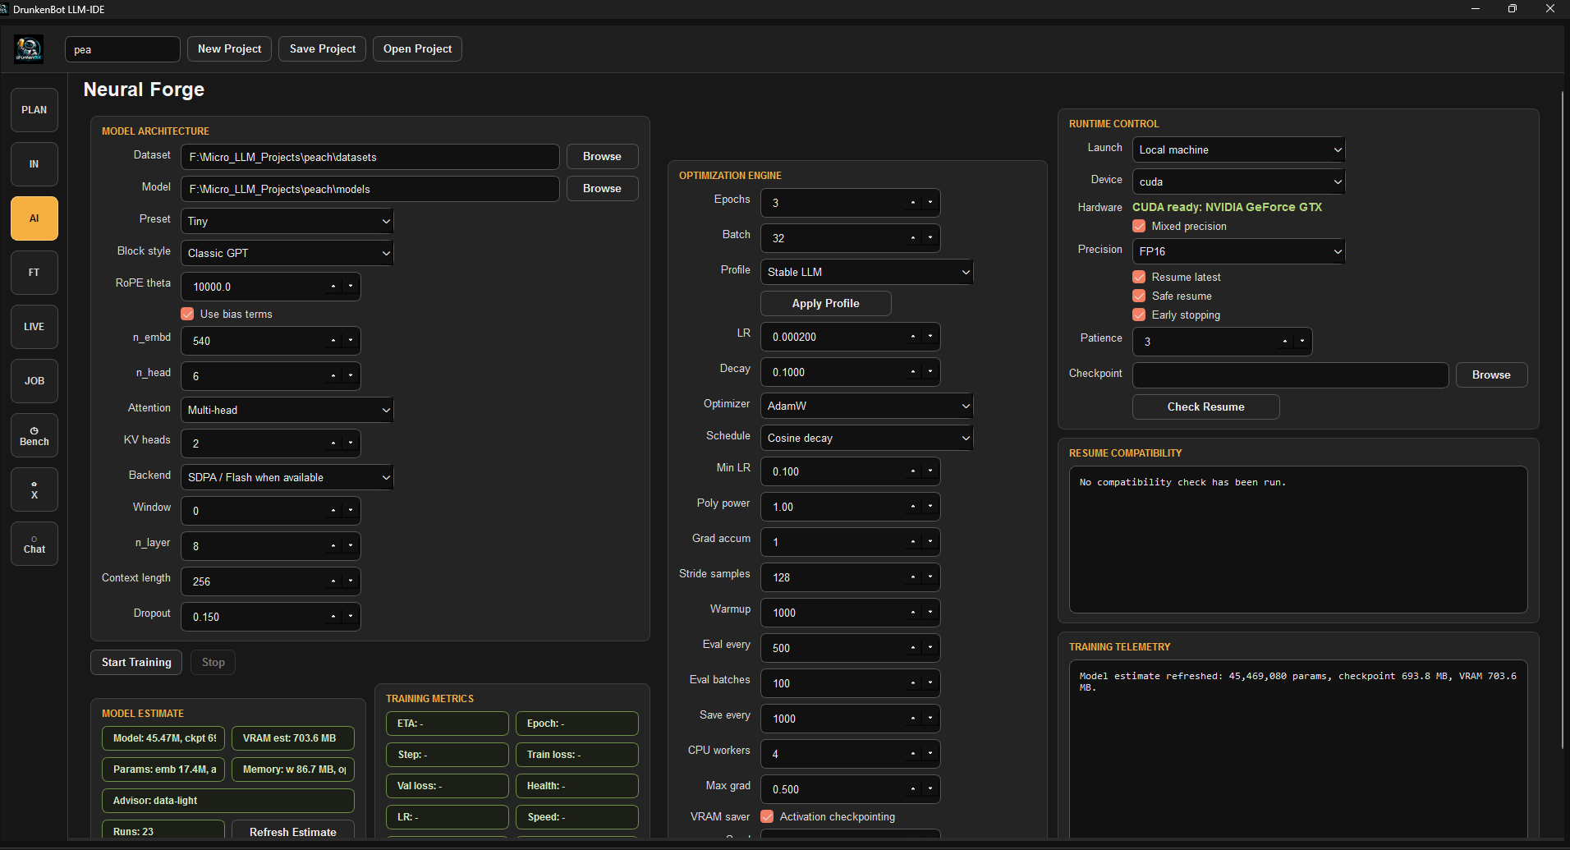The image size is (1570, 850).
Task: Click the empty Checkpoint path field
Action: [1290, 375]
